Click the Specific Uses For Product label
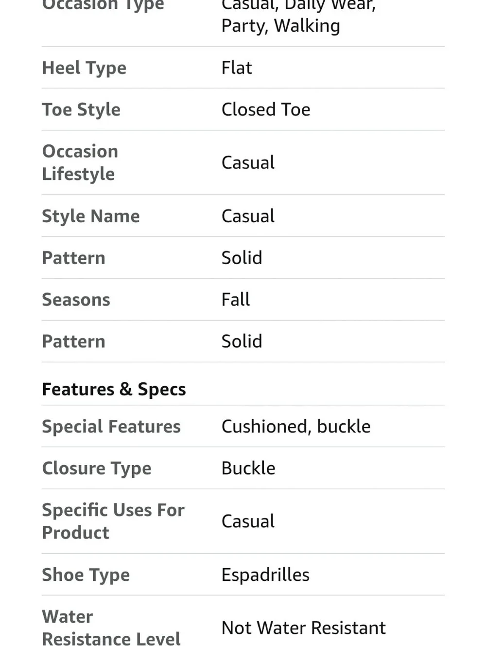Screen dimensions: 486x646 (113, 521)
